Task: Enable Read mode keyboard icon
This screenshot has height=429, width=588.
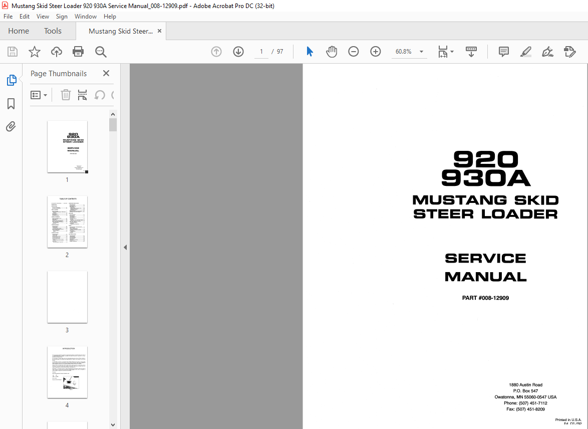Action: click(x=471, y=52)
